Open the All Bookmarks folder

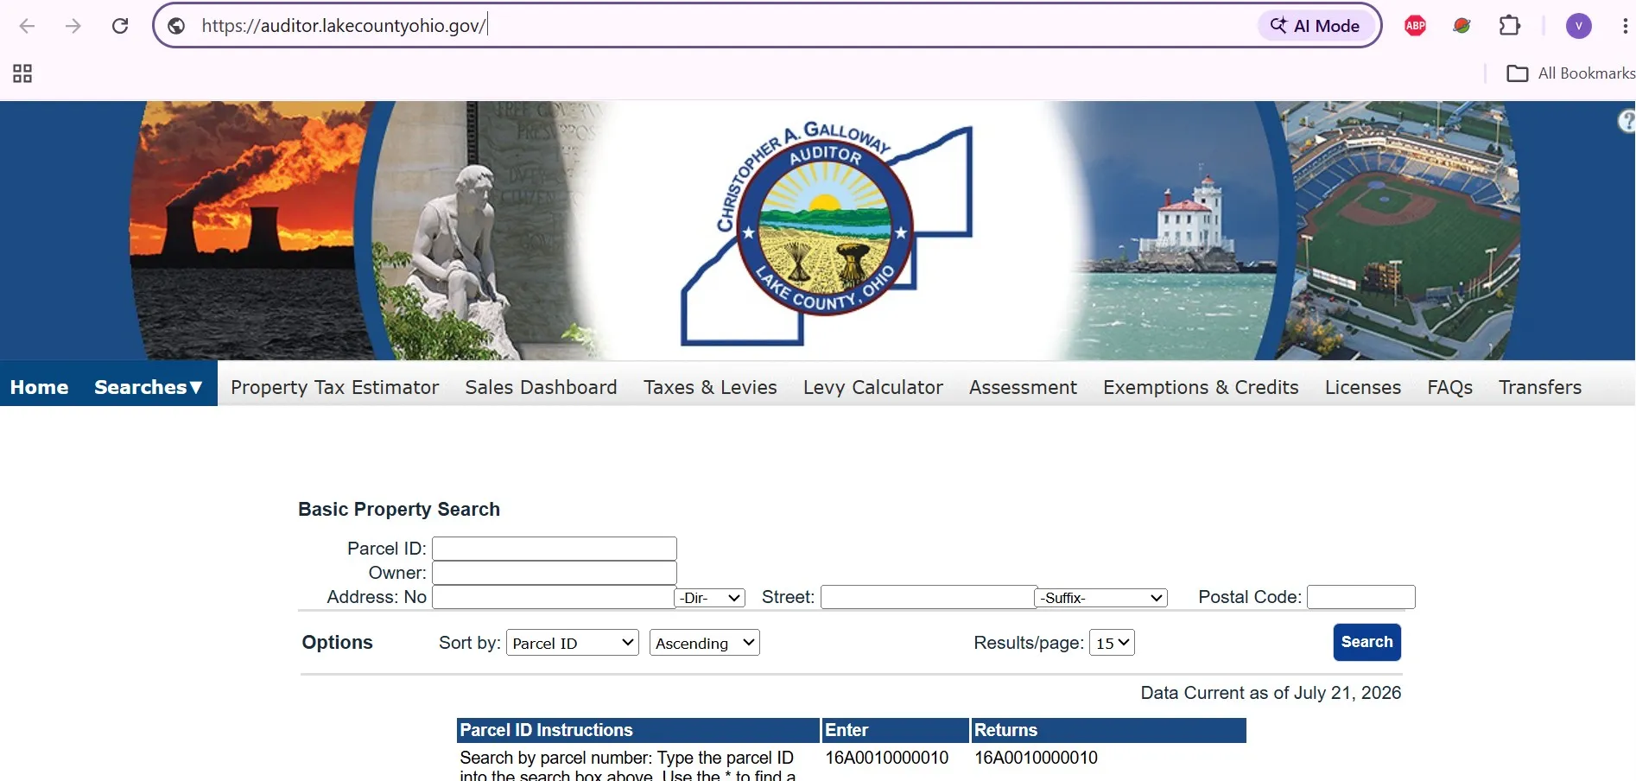(1570, 73)
